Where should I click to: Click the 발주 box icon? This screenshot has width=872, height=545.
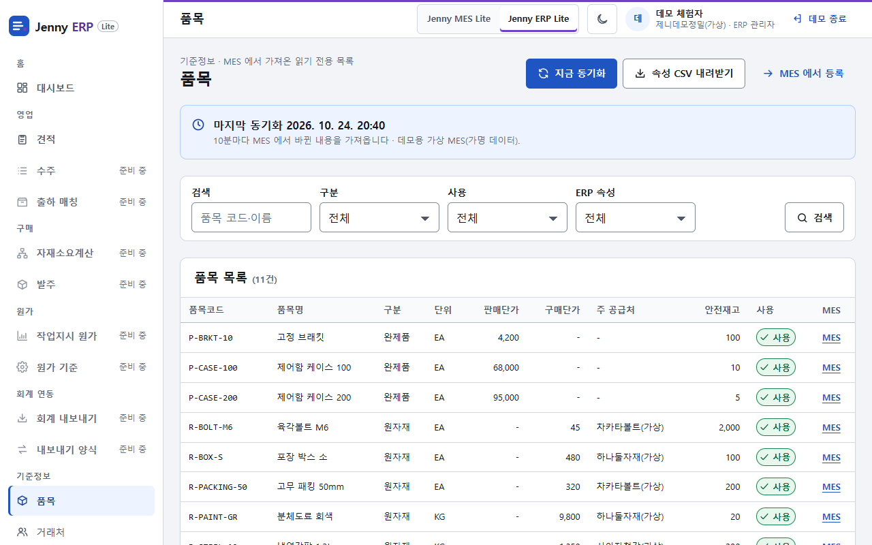tap(22, 285)
